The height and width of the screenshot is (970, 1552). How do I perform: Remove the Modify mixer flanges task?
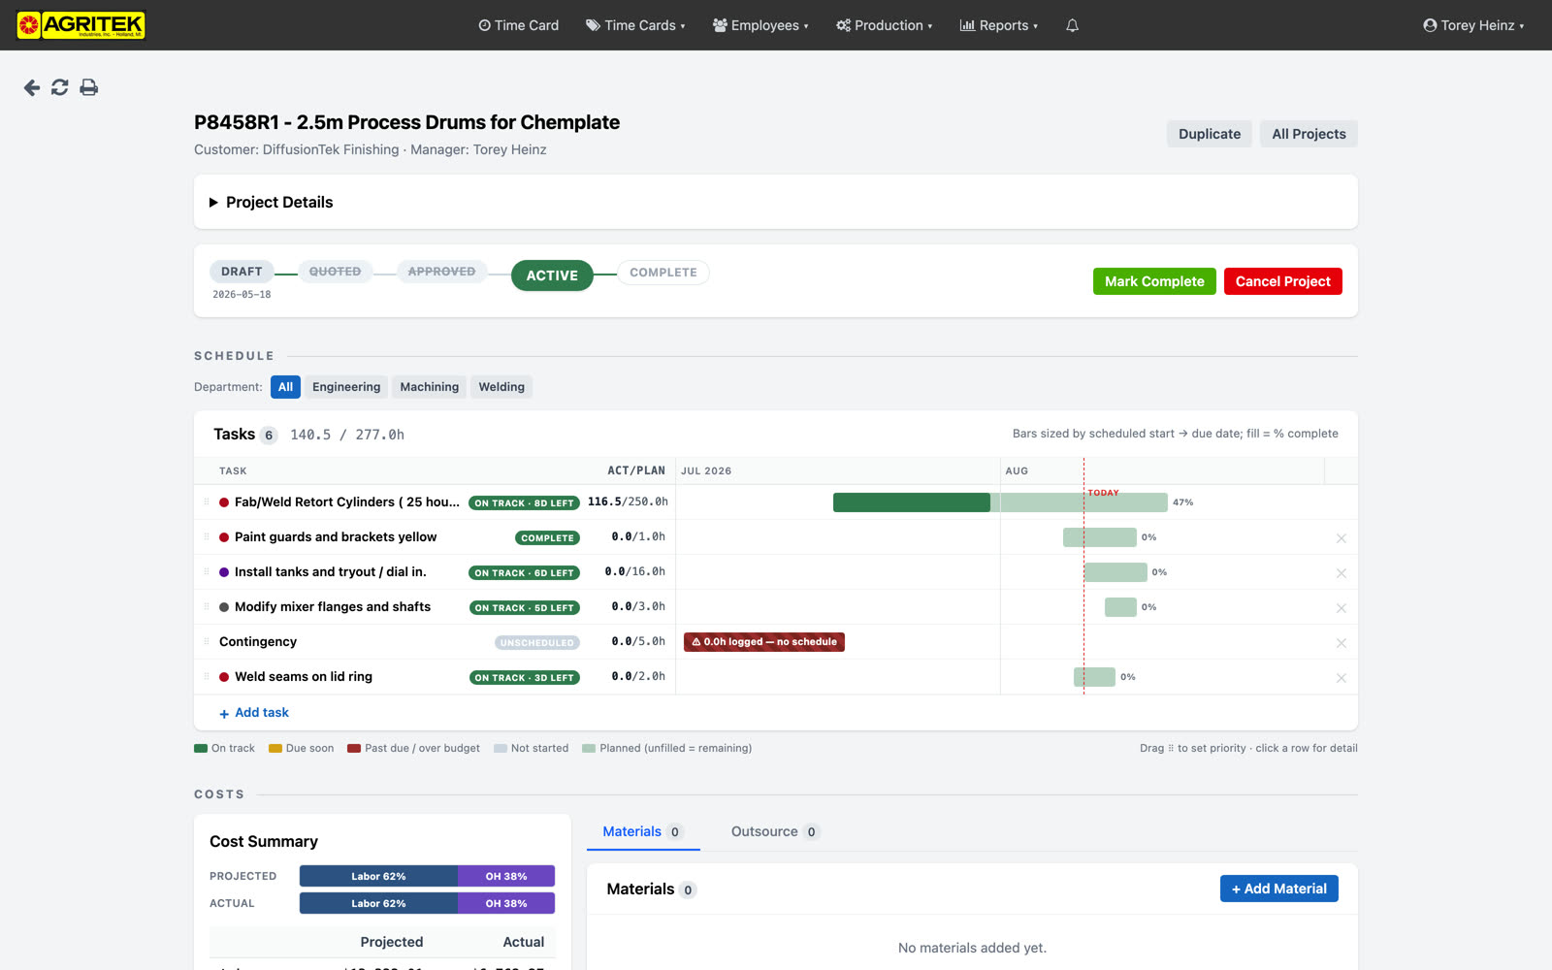[x=1342, y=608]
